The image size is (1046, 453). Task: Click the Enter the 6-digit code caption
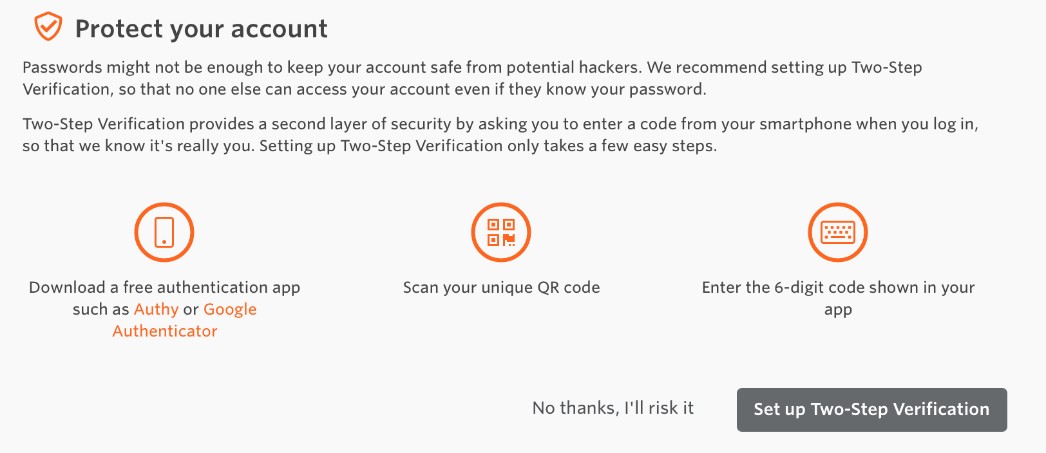837,298
